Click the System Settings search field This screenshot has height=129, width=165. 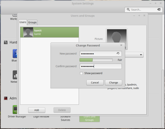pyautogui.click(x=144, y=9)
